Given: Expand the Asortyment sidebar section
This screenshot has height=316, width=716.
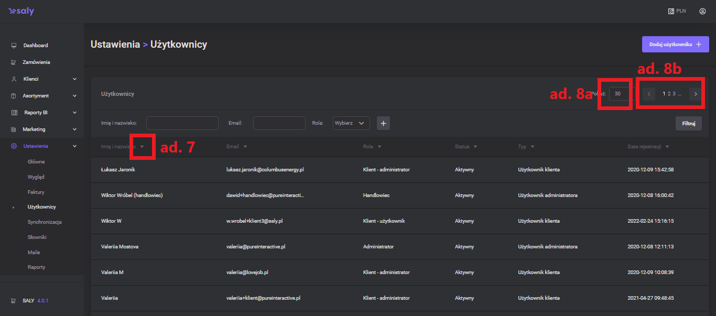Looking at the screenshot, I should tap(74, 96).
